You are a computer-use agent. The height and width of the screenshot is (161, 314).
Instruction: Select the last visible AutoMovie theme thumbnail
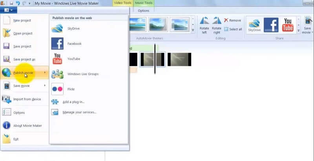[x=180, y=24]
